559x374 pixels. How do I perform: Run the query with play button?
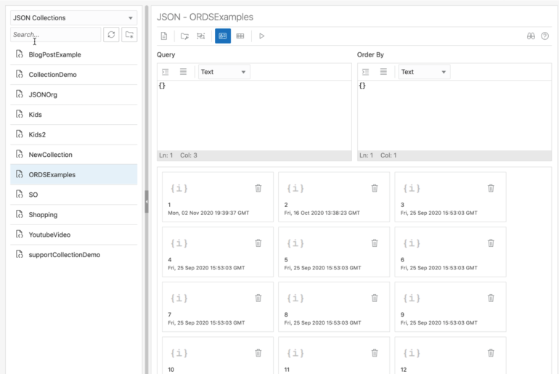point(261,36)
